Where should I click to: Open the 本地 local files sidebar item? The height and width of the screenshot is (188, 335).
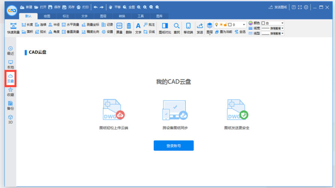pyautogui.click(x=11, y=65)
